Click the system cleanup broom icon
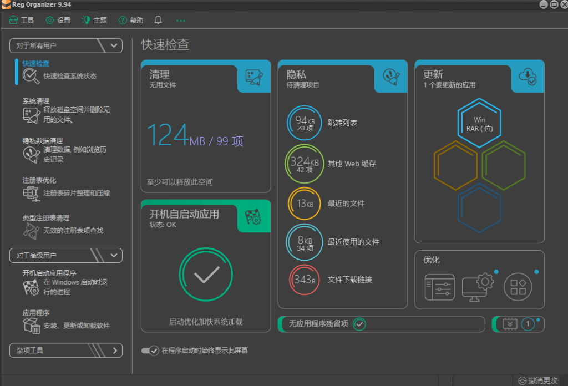This screenshot has height=386, width=568. 32,115
